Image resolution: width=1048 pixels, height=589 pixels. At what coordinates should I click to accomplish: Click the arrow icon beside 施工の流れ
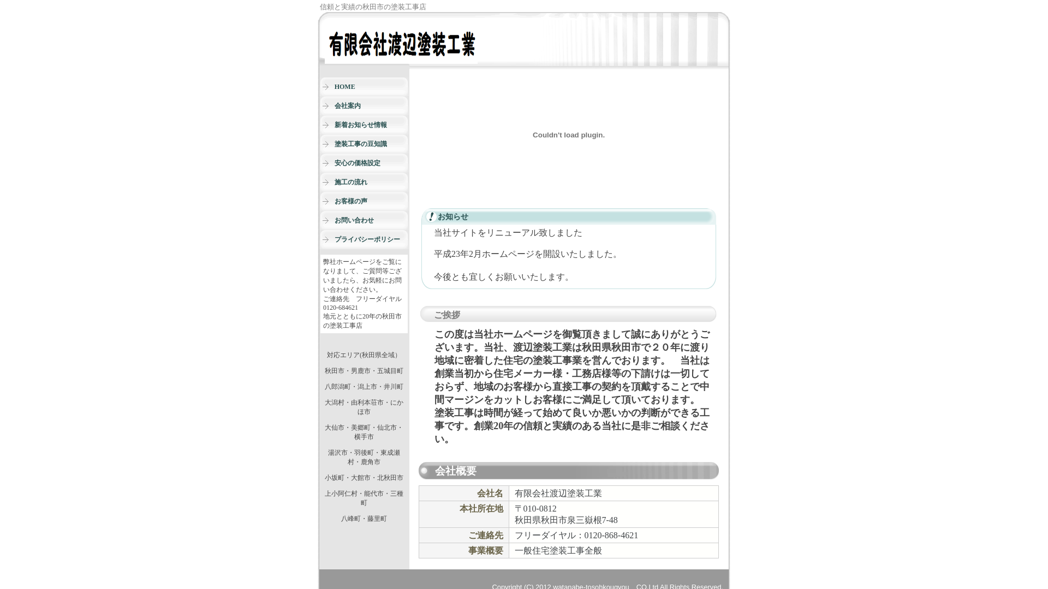[326, 182]
